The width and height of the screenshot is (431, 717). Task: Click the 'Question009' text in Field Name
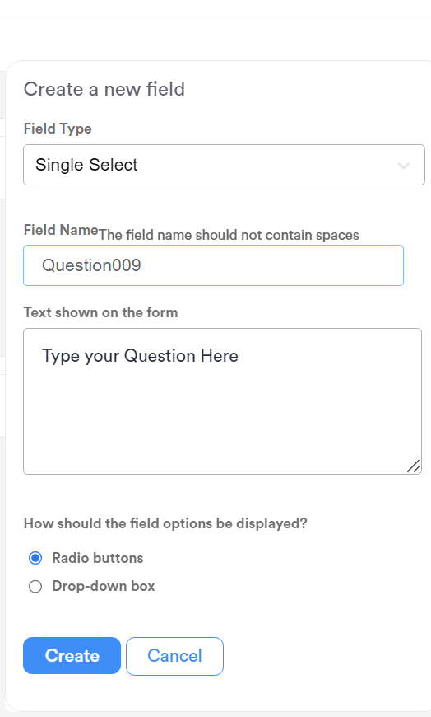[91, 265]
